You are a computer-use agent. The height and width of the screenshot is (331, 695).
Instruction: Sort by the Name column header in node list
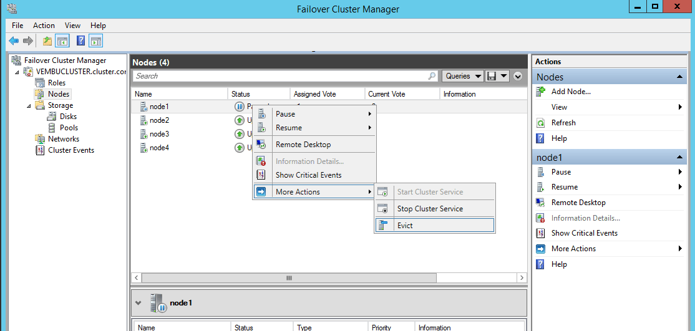tap(180, 94)
